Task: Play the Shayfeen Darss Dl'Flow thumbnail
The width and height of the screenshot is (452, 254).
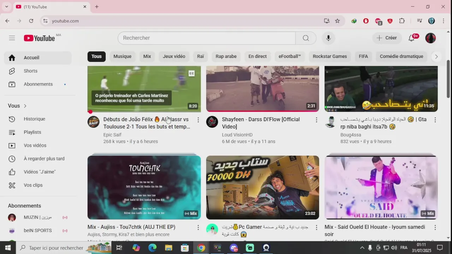Action: tap(263, 89)
